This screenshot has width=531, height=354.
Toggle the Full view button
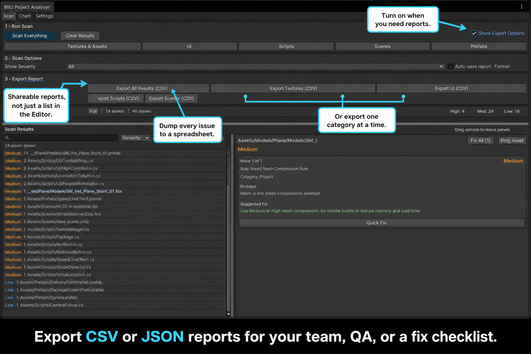tap(93, 111)
